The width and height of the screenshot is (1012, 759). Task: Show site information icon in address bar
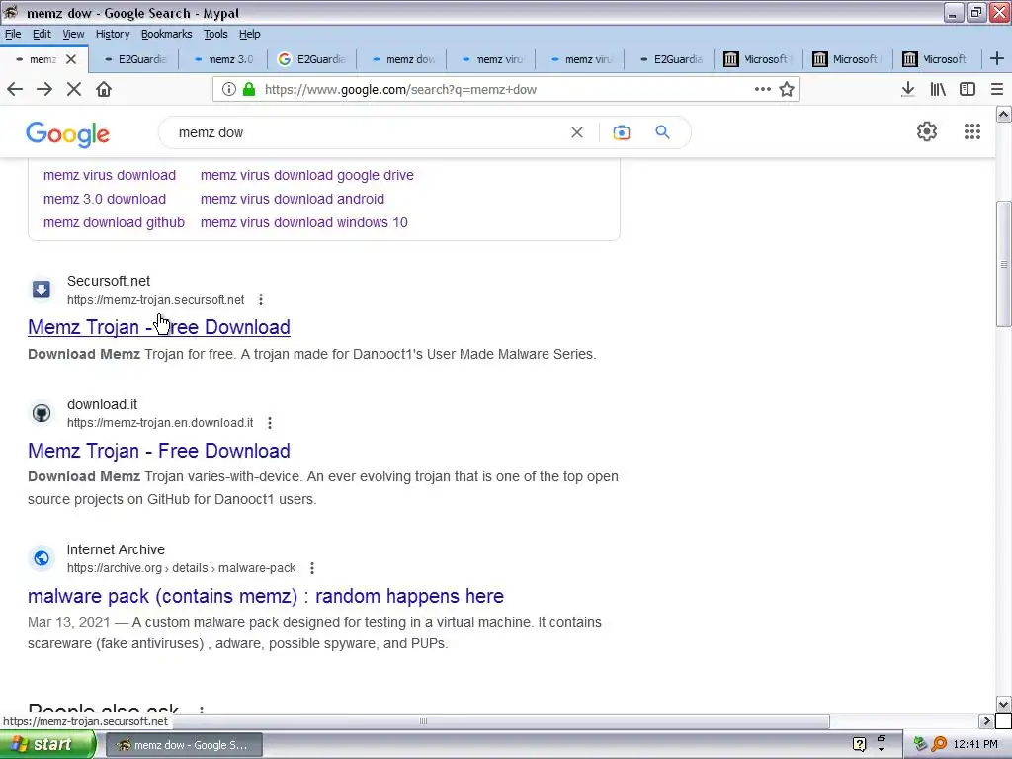click(228, 89)
